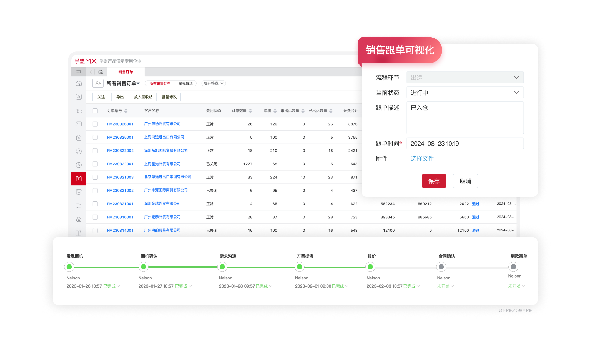Click the green 报价 stage node on the progress timeline
Image resolution: width=590 pixels, height=342 pixels.
pyautogui.click(x=370, y=267)
